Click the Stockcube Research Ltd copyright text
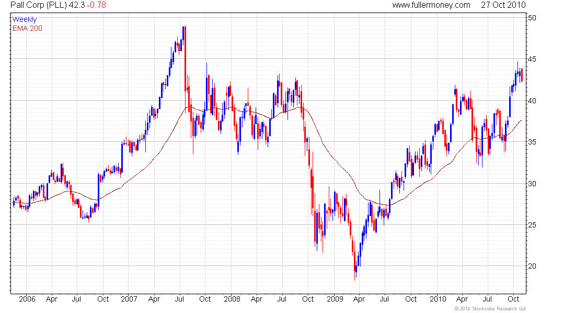Viewport: 575px width, 313px height. tap(490, 309)
